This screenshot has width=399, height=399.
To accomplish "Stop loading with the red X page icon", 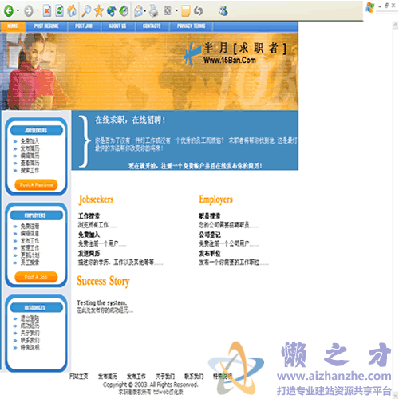I will click(x=47, y=10).
